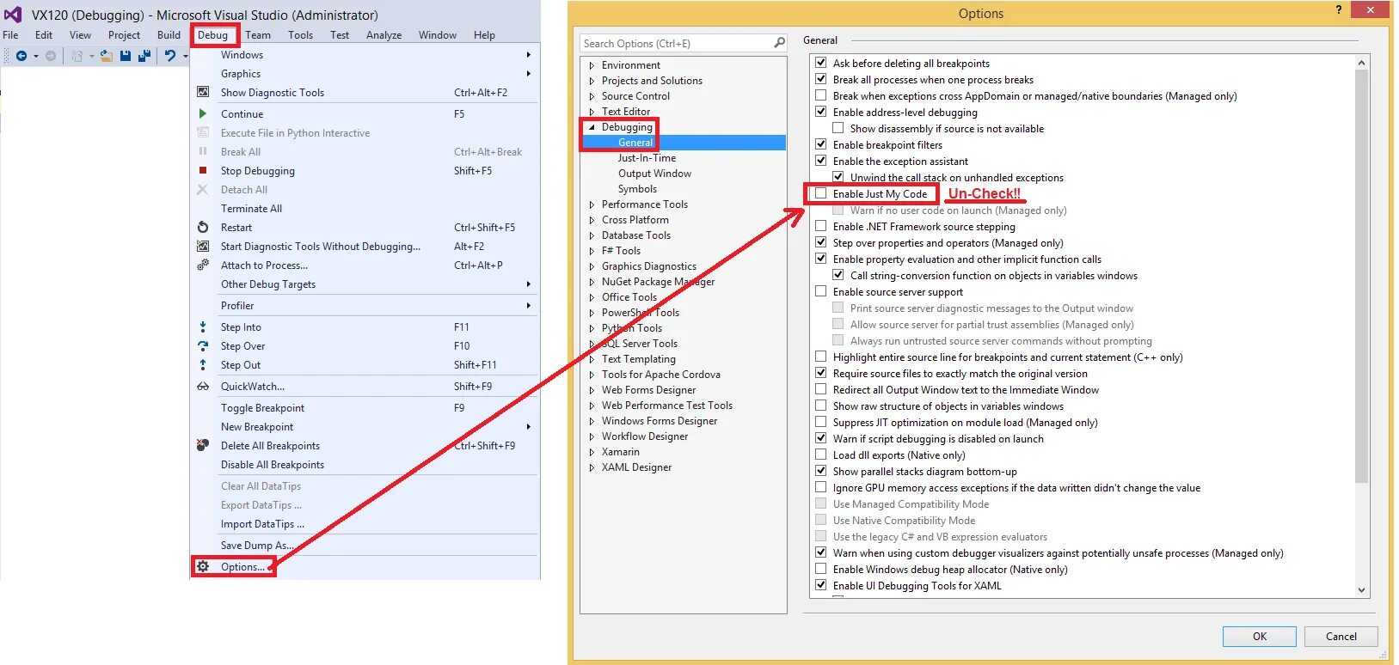Check Show disassembly if source not available
Viewport: 1399px width, 665px height.
838,128
